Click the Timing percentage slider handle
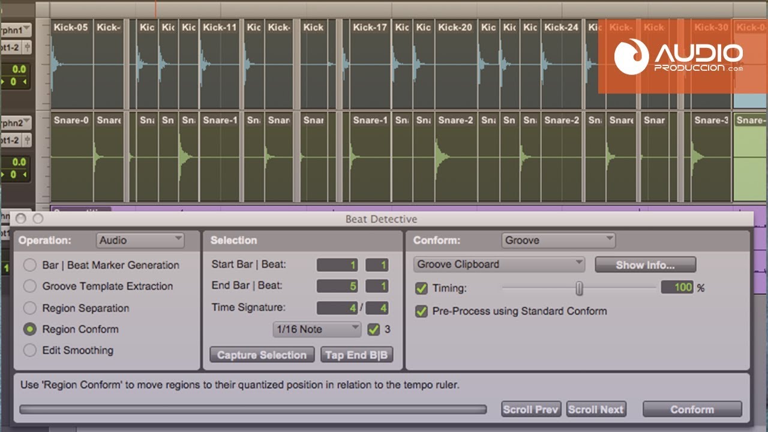The width and height of the screenshot is (768, 432). coord(579,289)
